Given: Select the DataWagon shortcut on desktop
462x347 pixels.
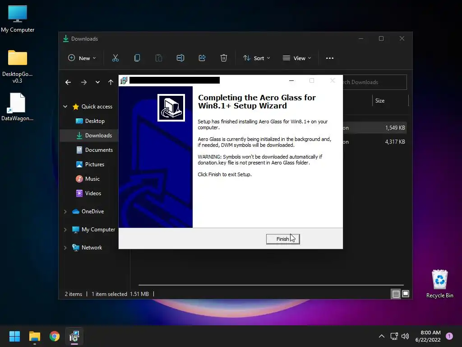Looking at the screenshot, I should click(18, 107).
